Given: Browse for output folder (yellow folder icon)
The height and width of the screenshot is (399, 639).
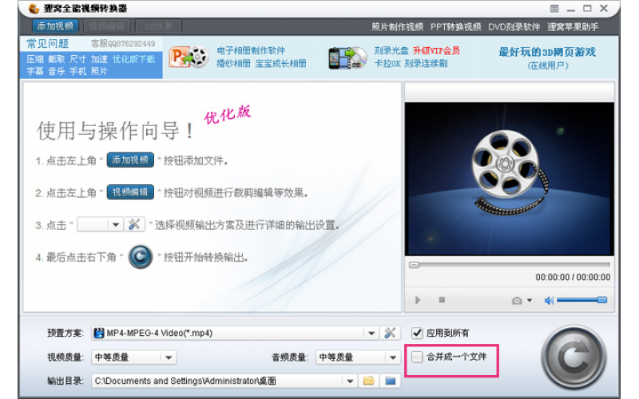Looking at the screenshot, I should point(369,381).
